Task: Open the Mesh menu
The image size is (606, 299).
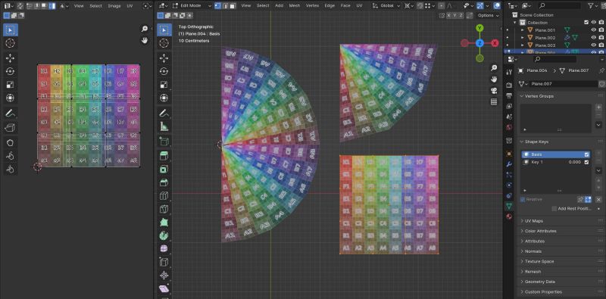Action: pos(294,6)
